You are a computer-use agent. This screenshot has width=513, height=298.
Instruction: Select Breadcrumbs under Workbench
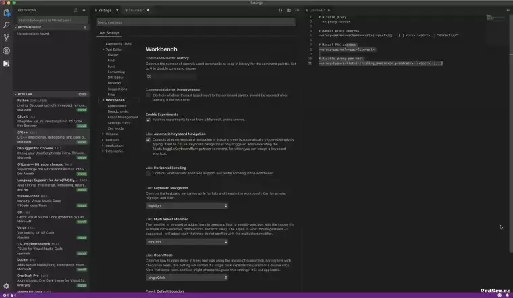click(118, 111)
